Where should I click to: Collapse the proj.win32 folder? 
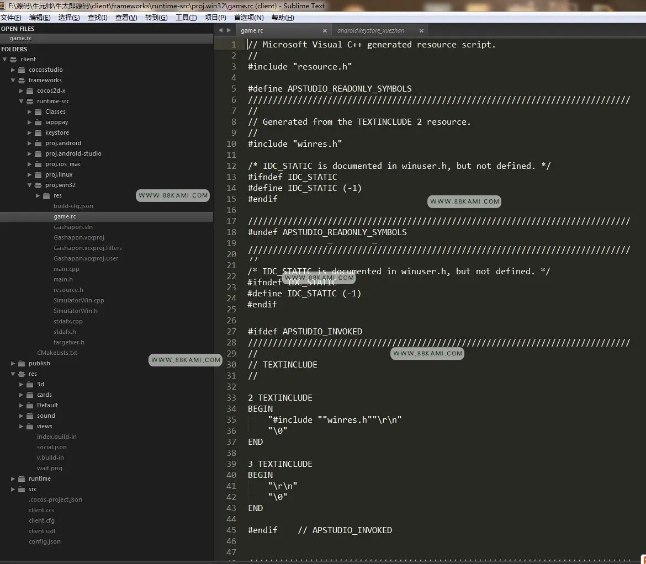[30, 185]
